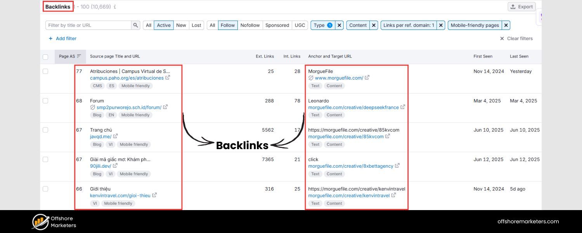The height and width of the screenshot is (233, 582).
Task: Click the info icon beside backlink count
Action: (x=114, y=7)
